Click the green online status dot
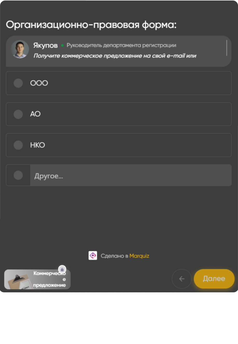The height and width of the screenshot is (344, 238). click(x=62, y=45)
